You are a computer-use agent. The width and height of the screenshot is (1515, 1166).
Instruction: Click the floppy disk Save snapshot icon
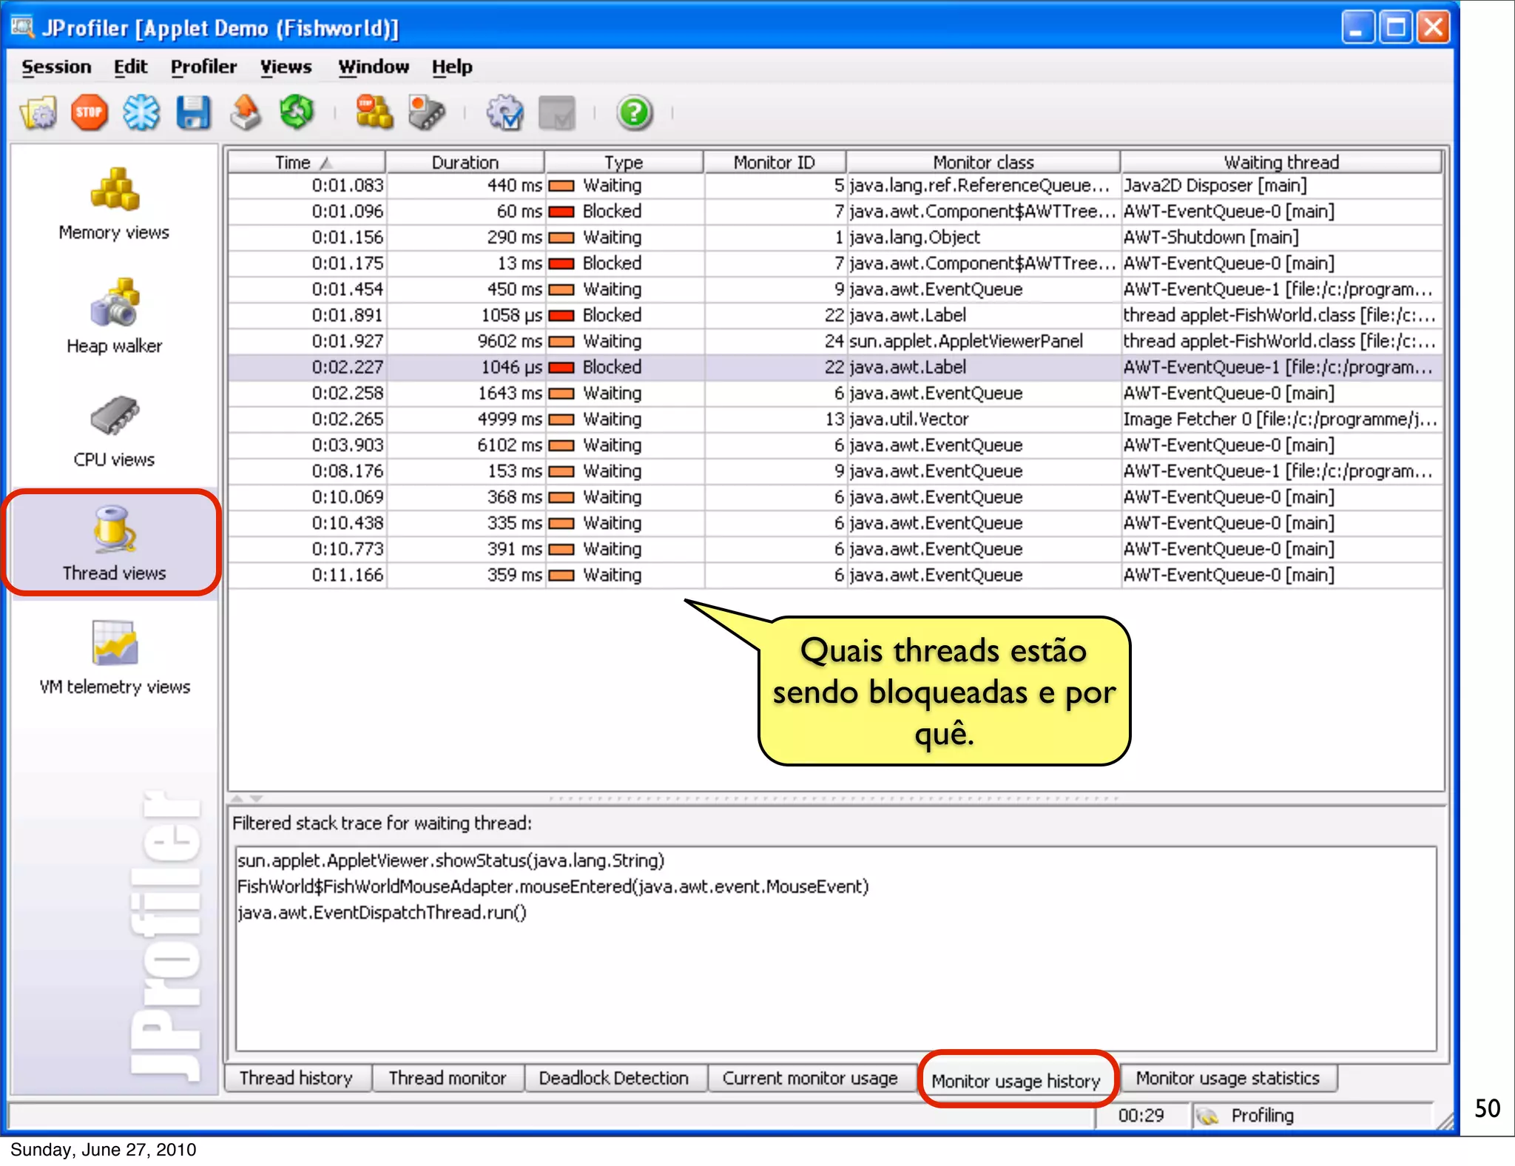pos(193,113)
